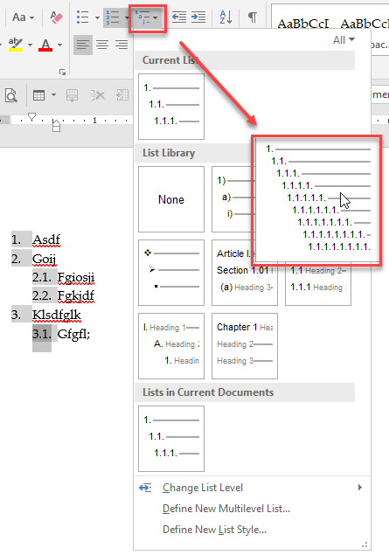Click the Bullets list icon
Viewport: 389px width, 555px height.
(x=82, y=17)
